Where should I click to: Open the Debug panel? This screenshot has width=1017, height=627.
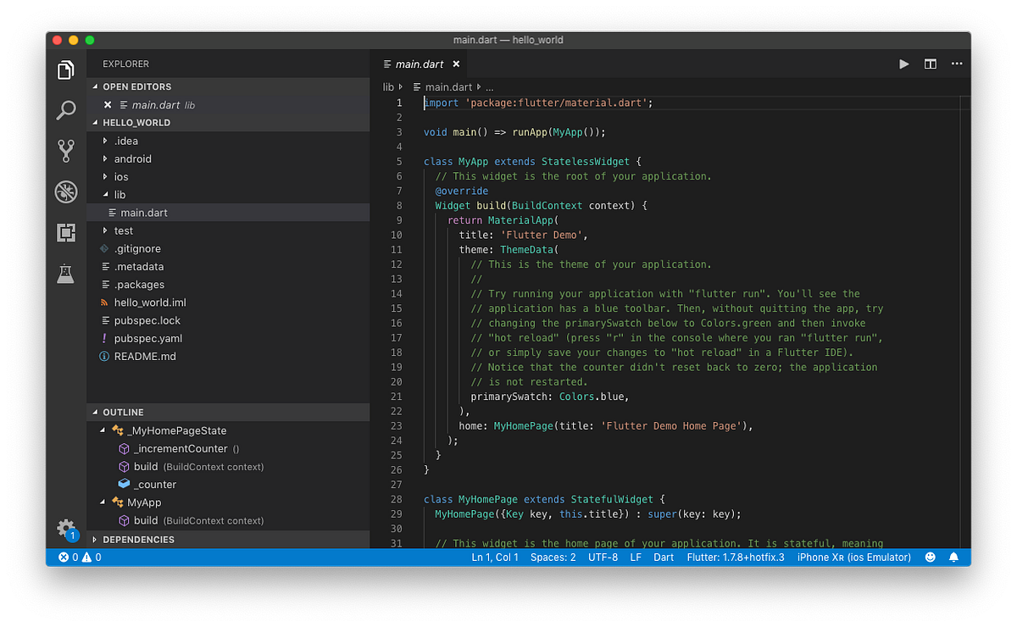[66, 192]
